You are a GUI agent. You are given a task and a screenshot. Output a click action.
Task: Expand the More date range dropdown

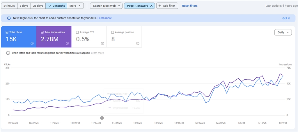tap(75, 6)
